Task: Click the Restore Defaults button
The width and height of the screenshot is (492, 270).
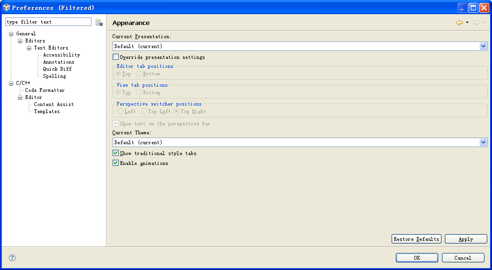Action: pos(416,239)
